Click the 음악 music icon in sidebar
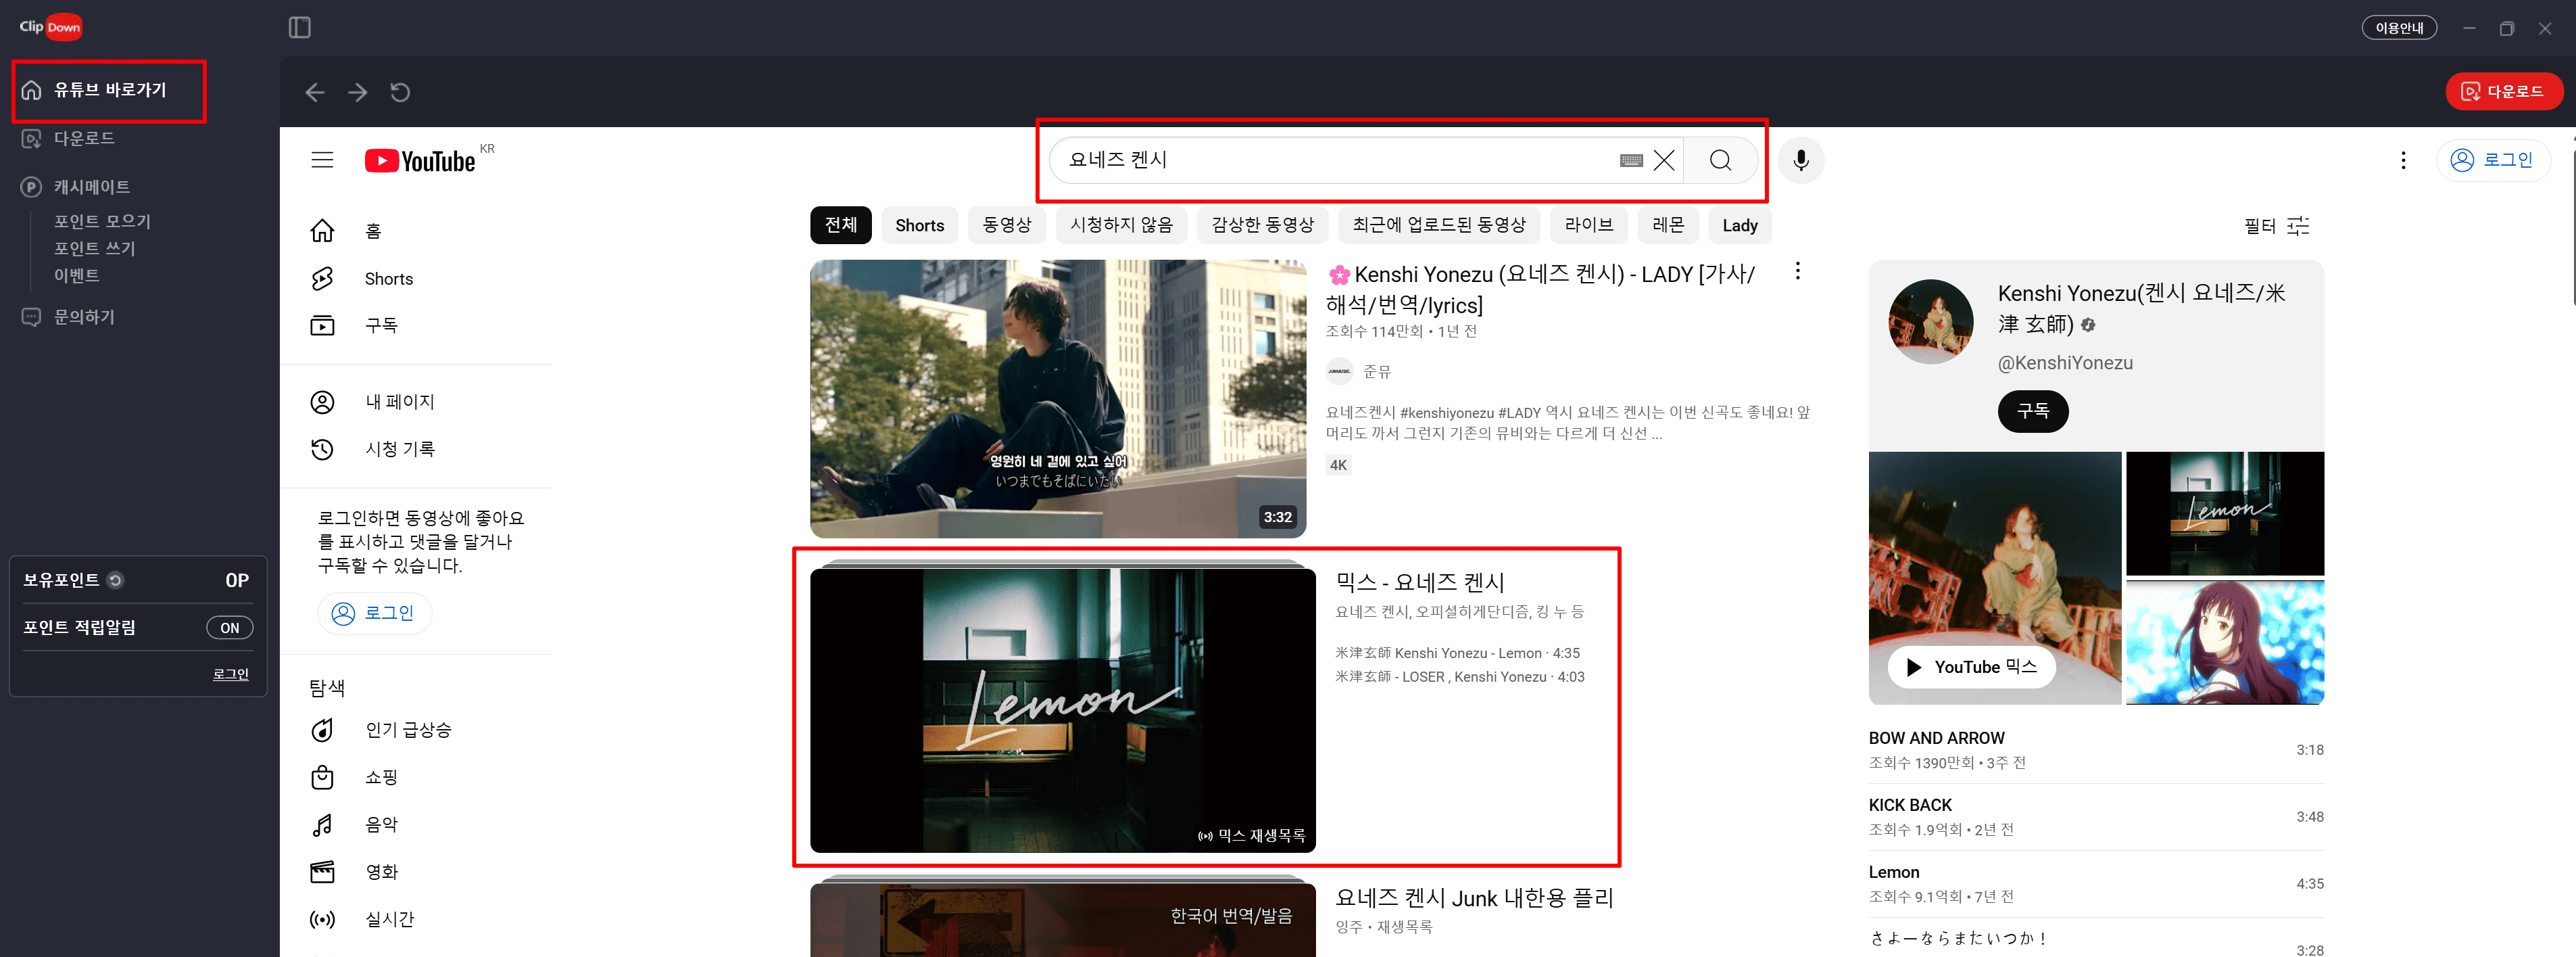This screenshot has height=957, width=2576. click(322, 824)
